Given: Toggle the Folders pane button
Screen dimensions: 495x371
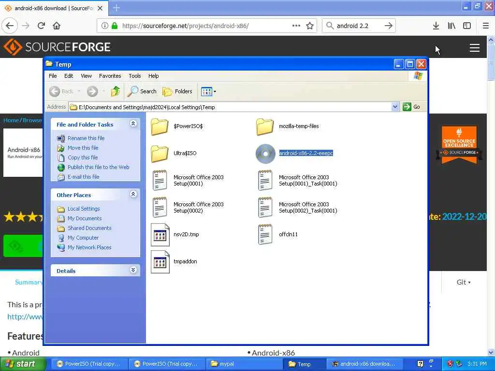Looking at the screenshot, I should 177,91.
